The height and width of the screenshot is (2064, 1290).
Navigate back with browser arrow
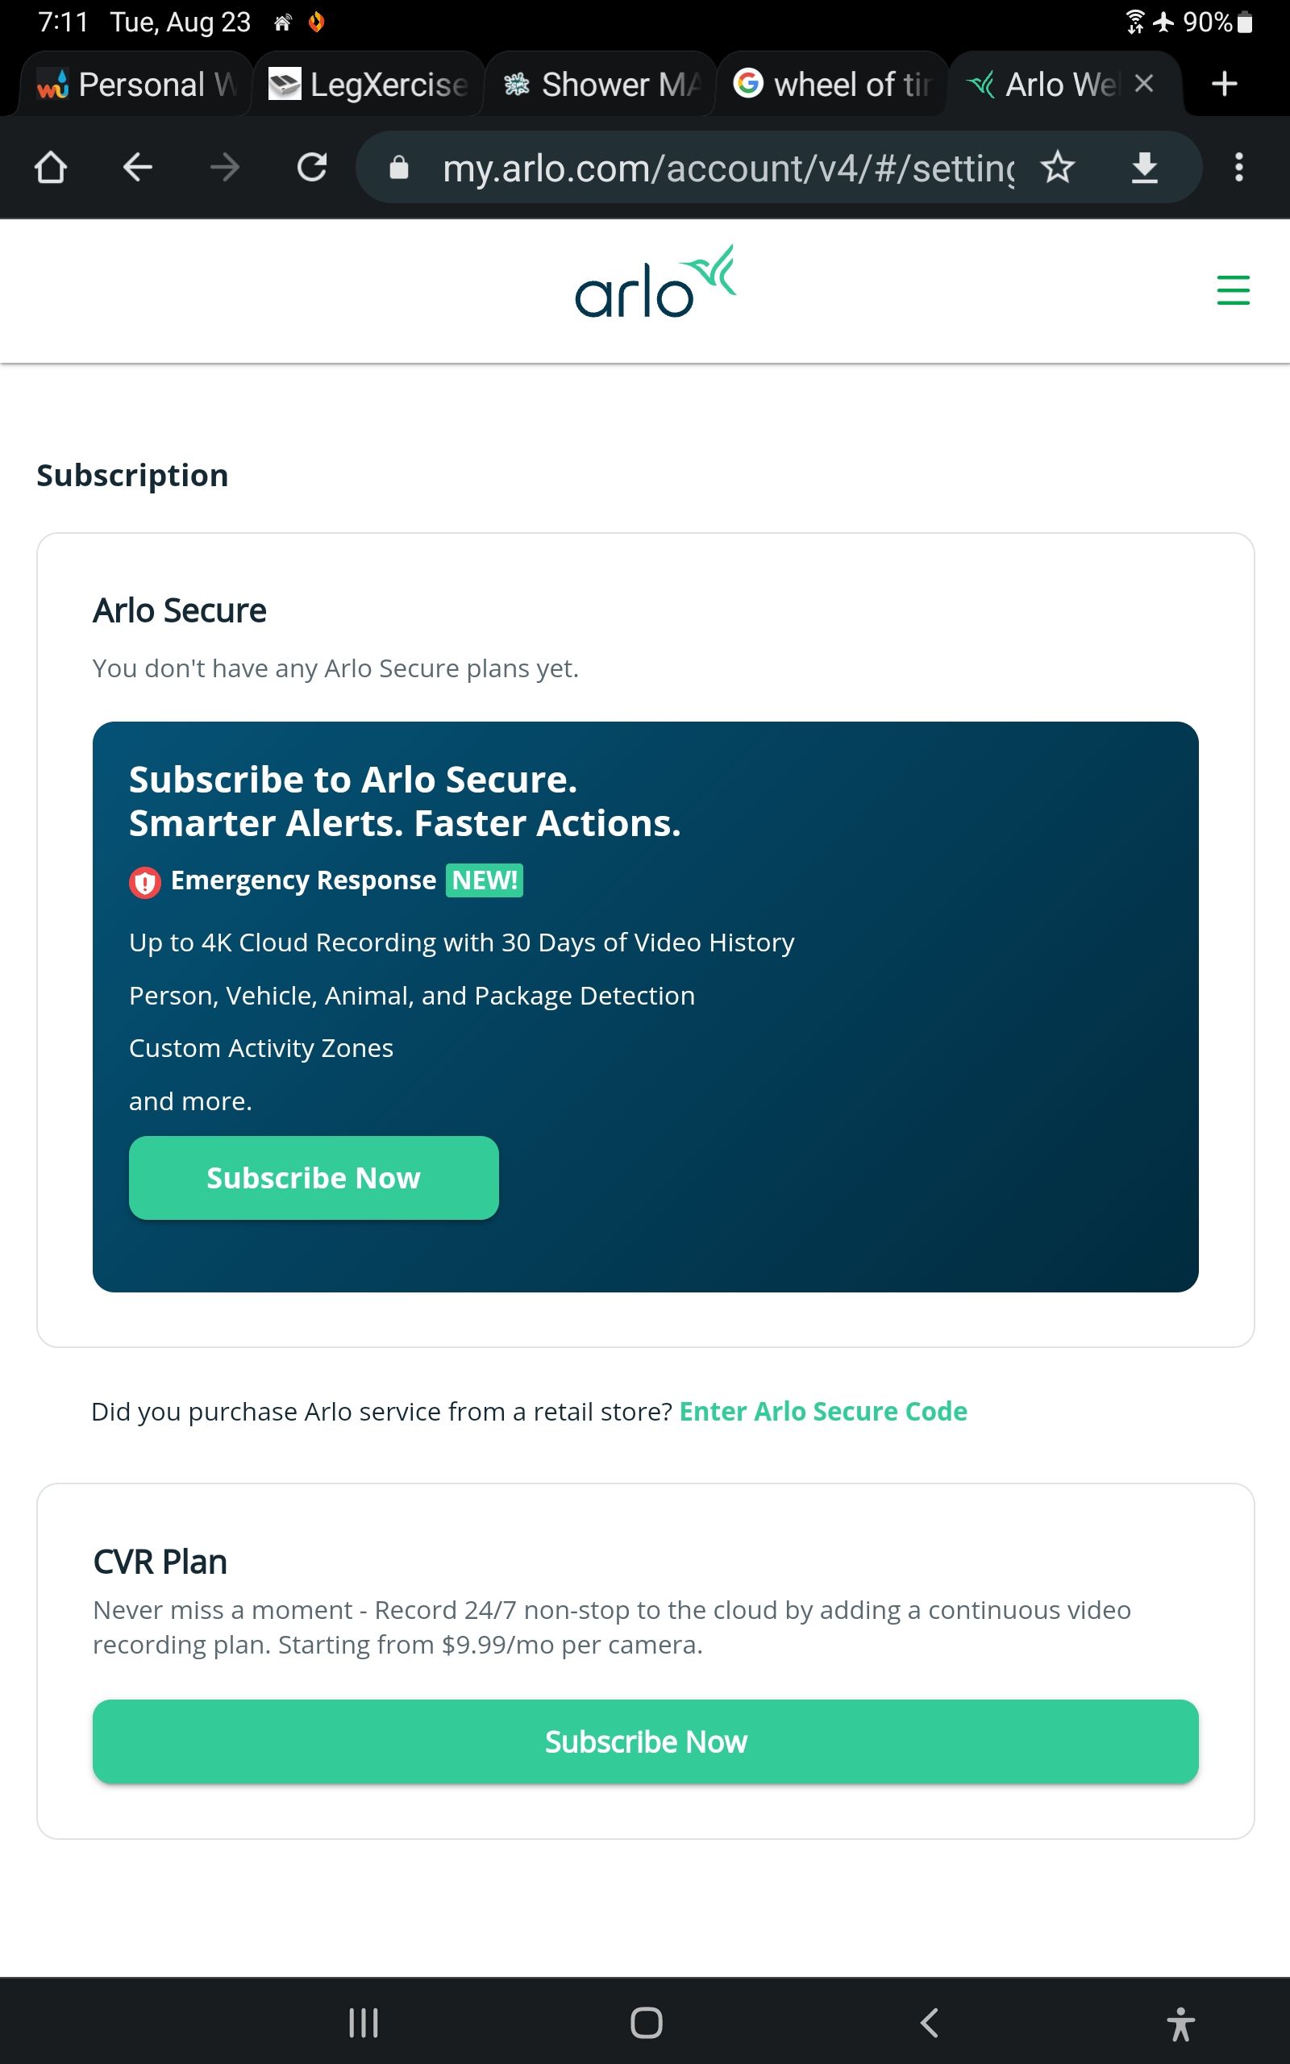pos(137,167)
